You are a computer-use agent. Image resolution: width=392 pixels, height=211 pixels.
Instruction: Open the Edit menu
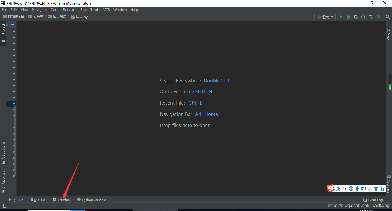[14, 10]
